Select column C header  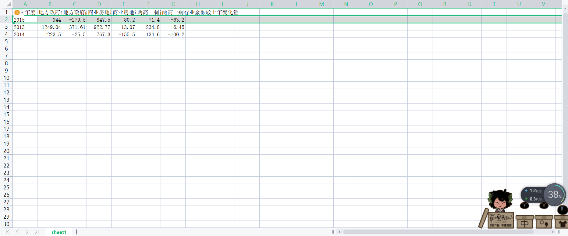pyautogui.click(x=74, y=4)
